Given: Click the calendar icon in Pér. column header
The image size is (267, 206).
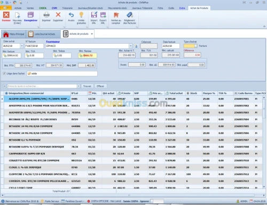Looking at the screenshot, I should coord(90,93).
